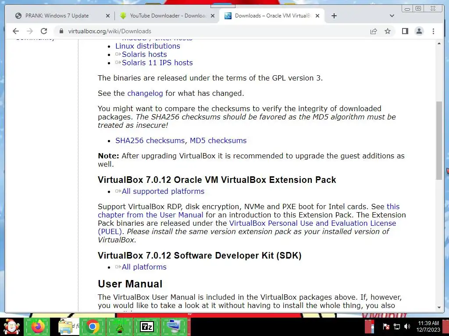Open the Chrome profile menu
Screen dimensions: 449x336
419,31
